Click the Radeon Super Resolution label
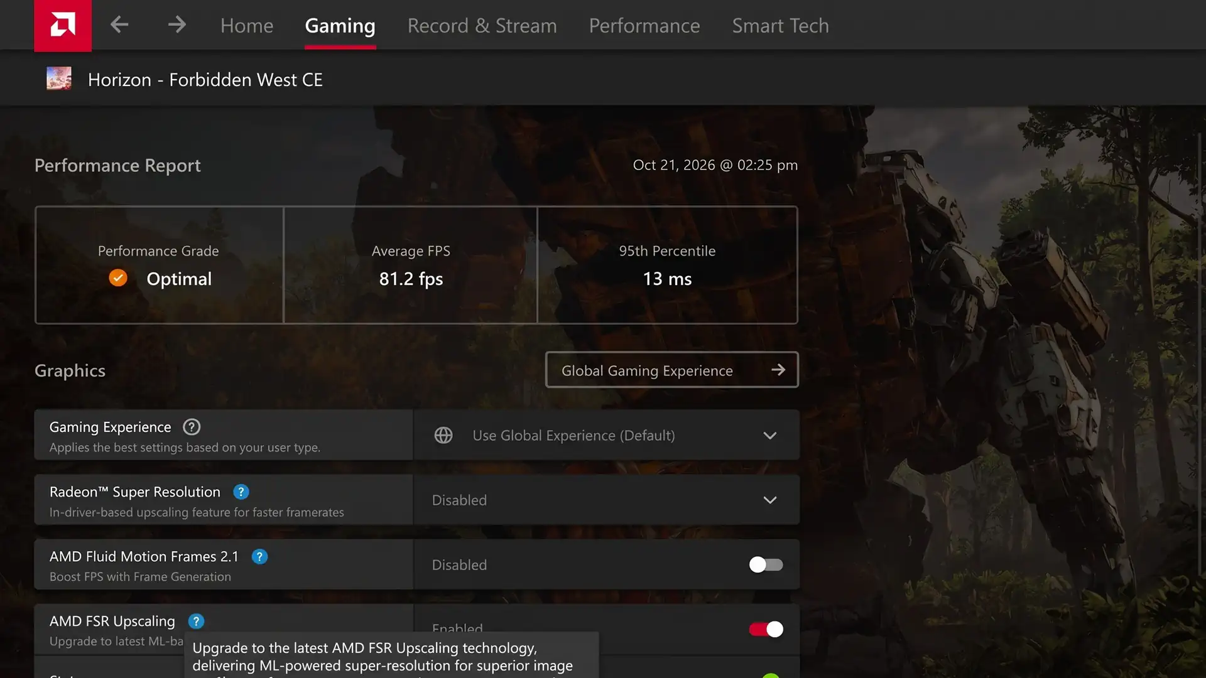The image size is (1206, 678). 135,492
